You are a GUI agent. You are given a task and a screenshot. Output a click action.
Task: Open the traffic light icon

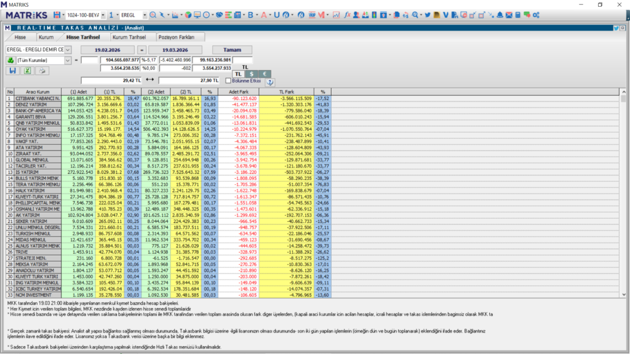coord(374,15)
